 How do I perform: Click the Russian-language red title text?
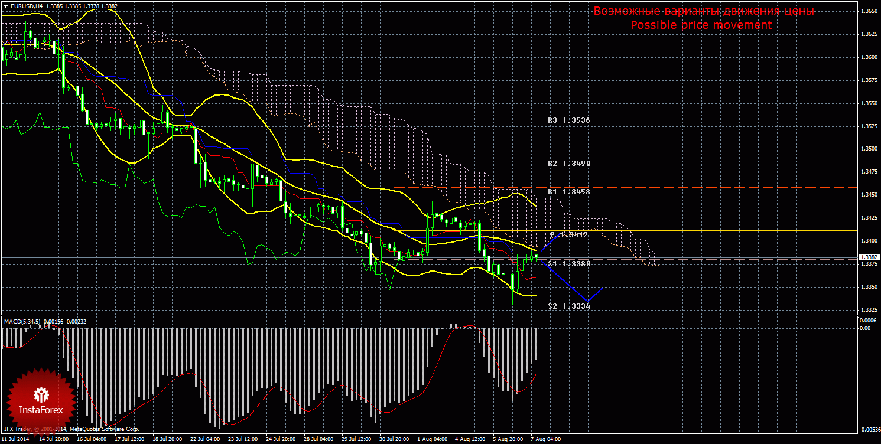coord(704,11)
